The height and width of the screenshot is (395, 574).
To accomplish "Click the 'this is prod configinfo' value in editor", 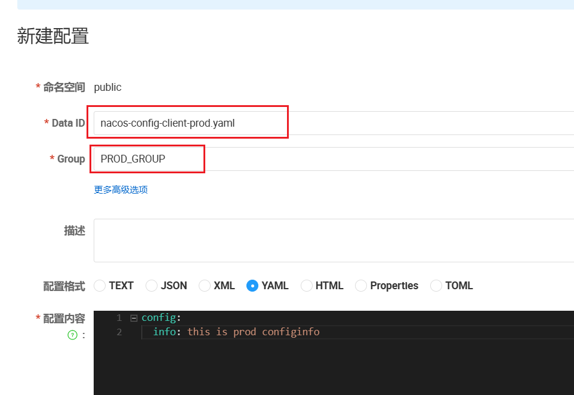I will 254,332.
